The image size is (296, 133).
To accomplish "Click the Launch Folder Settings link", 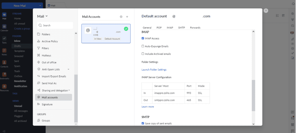I will [154, 69].
